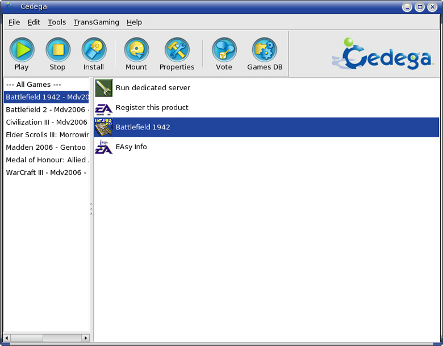Click 'Battlefield 1942' shortcut text
443x346 pixels.
point(143,127)
